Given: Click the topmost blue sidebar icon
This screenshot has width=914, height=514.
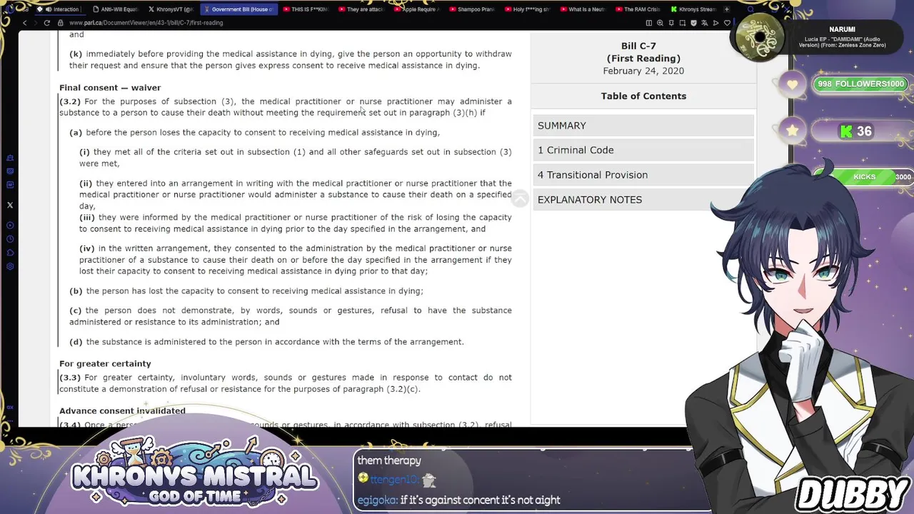Looking at the screenshot, I should [x=10, y=158].
